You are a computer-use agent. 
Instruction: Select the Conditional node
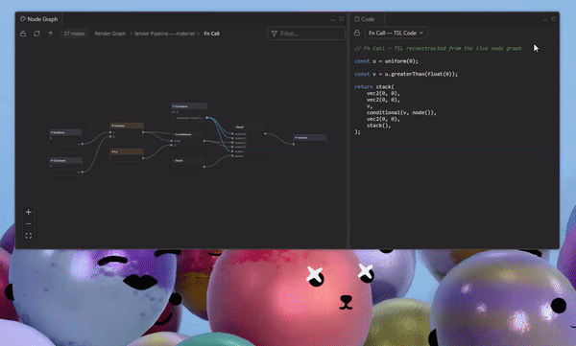point(188,139)
